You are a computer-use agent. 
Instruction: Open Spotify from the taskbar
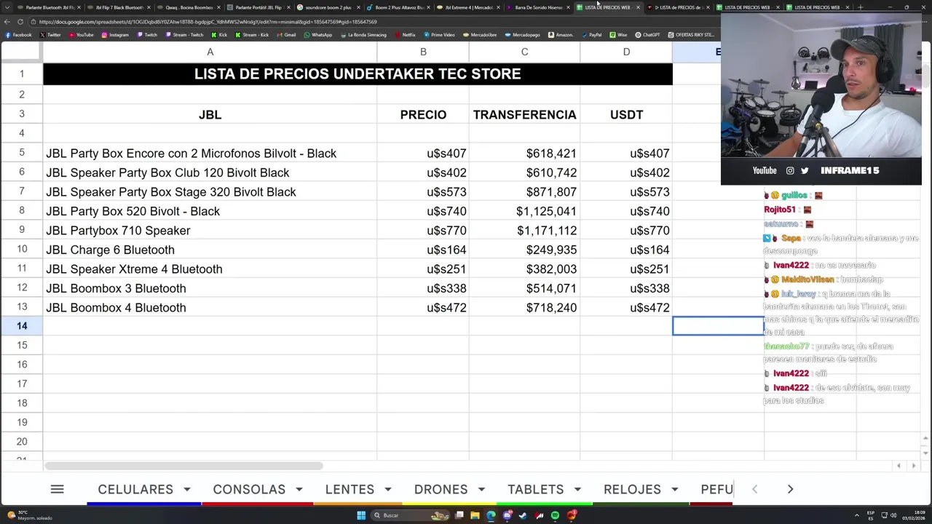[555, 515]
